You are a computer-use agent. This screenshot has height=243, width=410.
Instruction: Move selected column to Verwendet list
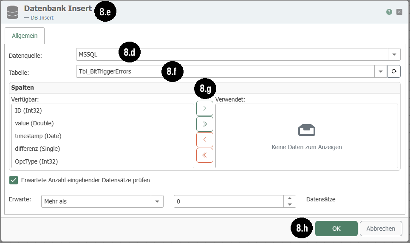(204, 108)
